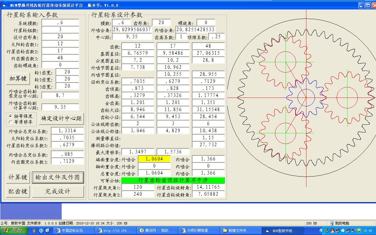
Task: Click the QQ penguin tray icon
Action: [x=332, y=231]
